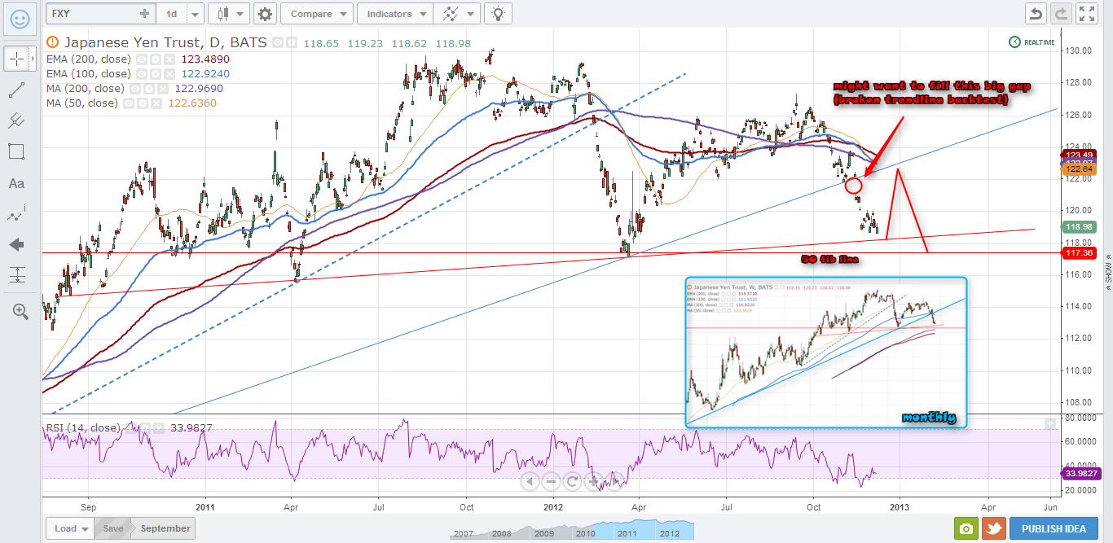
Task: Hide the EMA (100, close) indicator
Action: tap(141, 74)
